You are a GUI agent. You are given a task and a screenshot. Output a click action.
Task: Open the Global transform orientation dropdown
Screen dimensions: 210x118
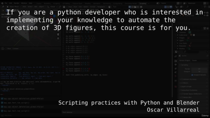(x=52, y=7)
